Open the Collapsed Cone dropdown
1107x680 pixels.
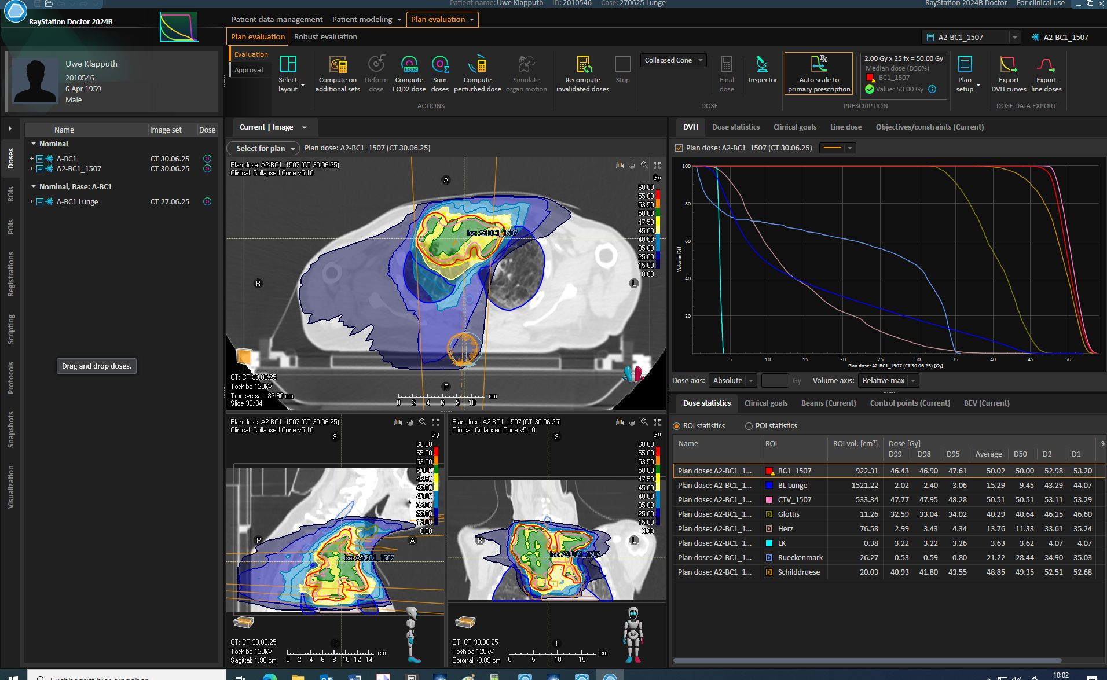(x=673, y=60)
